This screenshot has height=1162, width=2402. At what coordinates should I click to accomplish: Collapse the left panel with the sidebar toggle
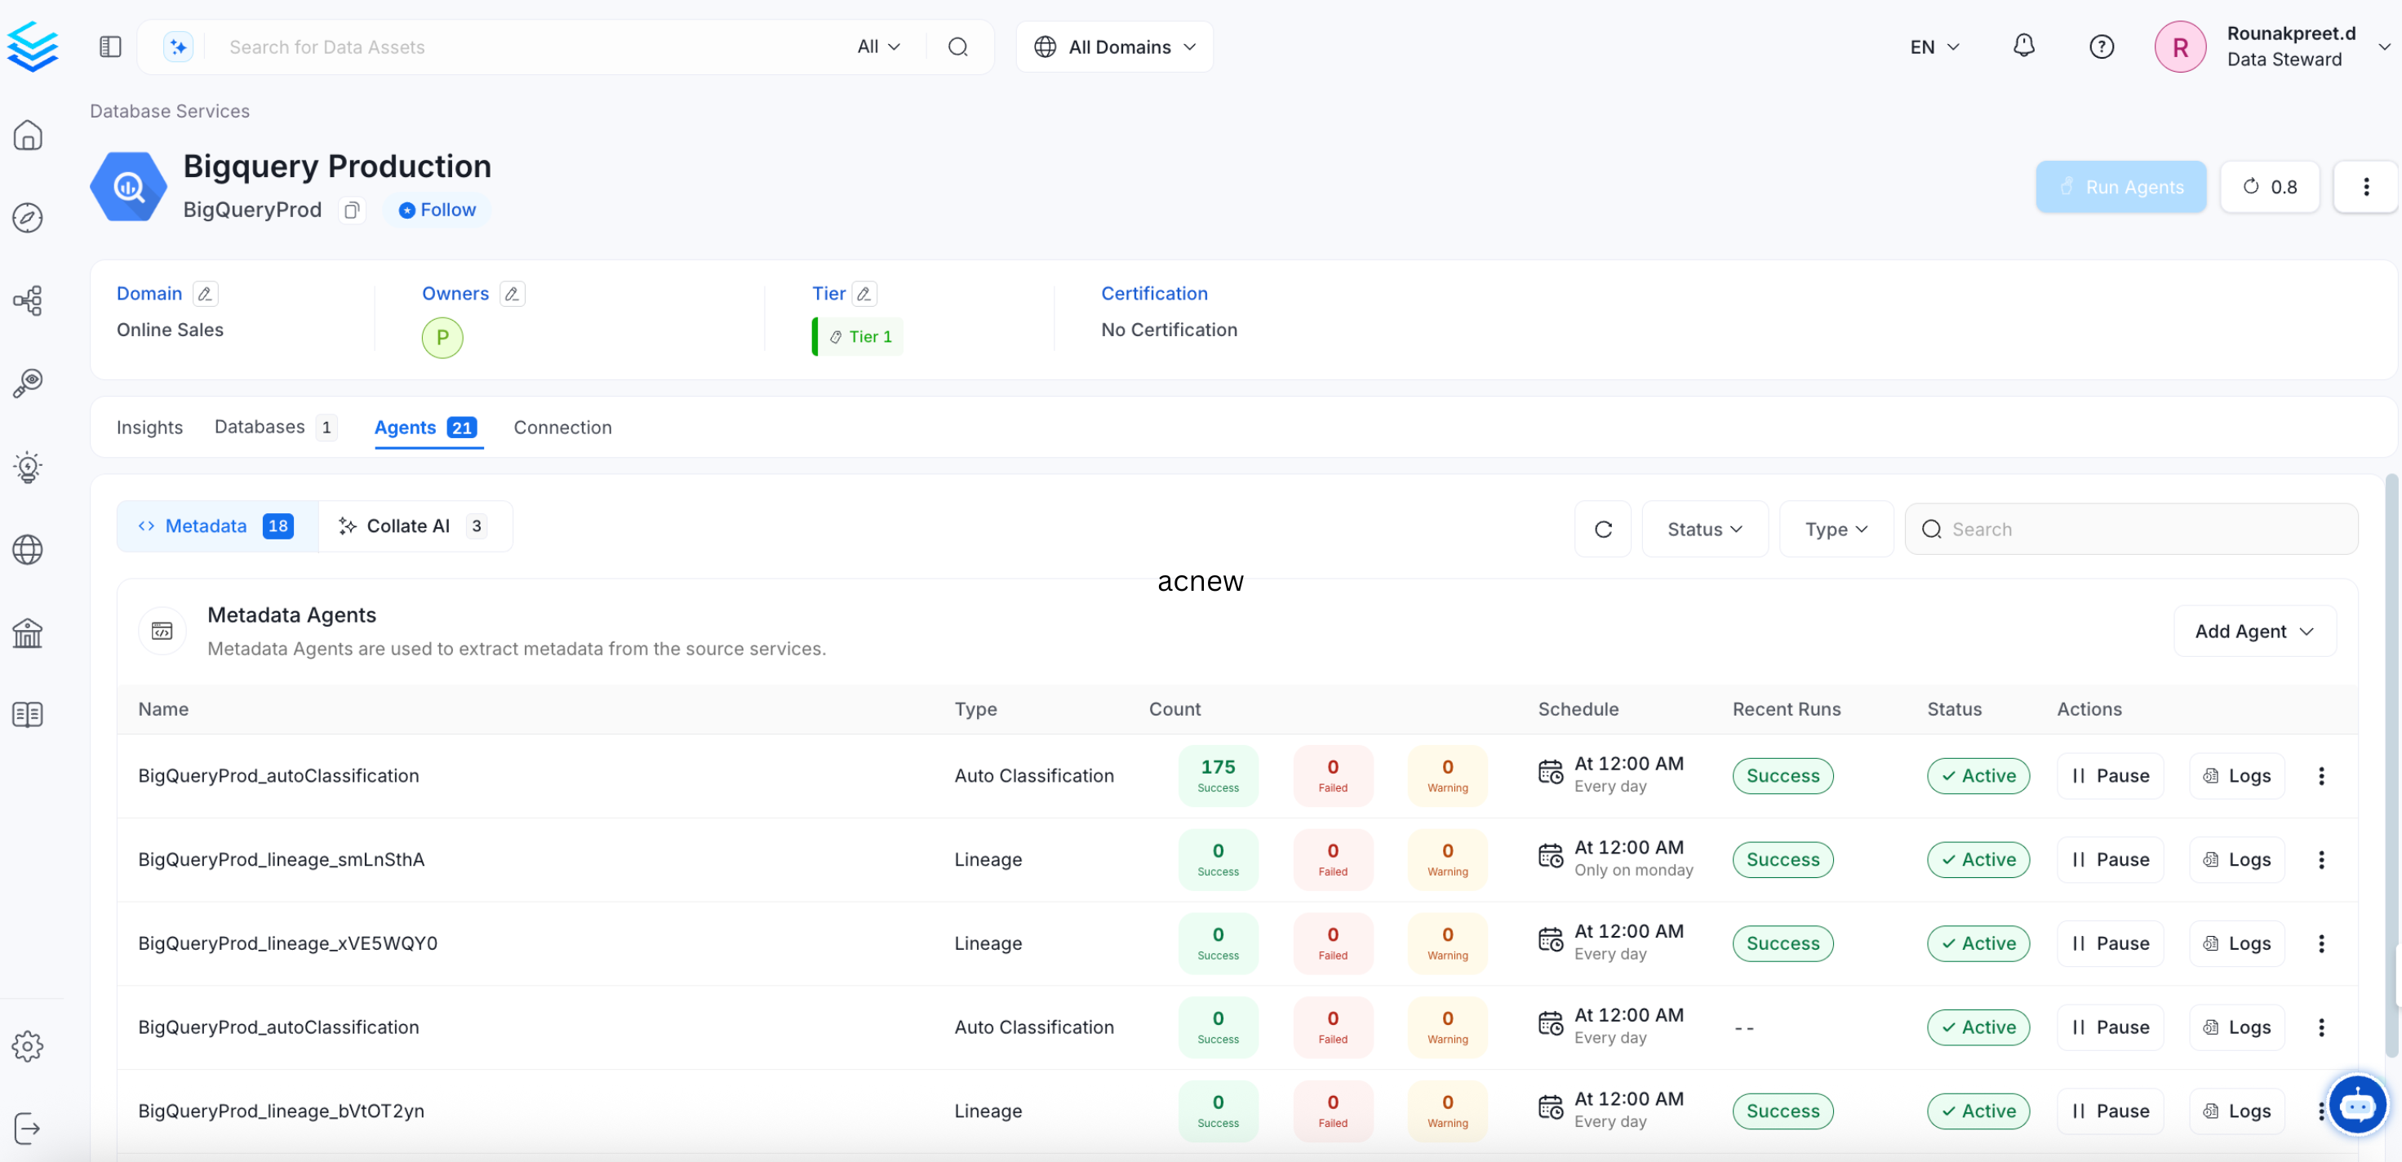[x=109, y=46]
